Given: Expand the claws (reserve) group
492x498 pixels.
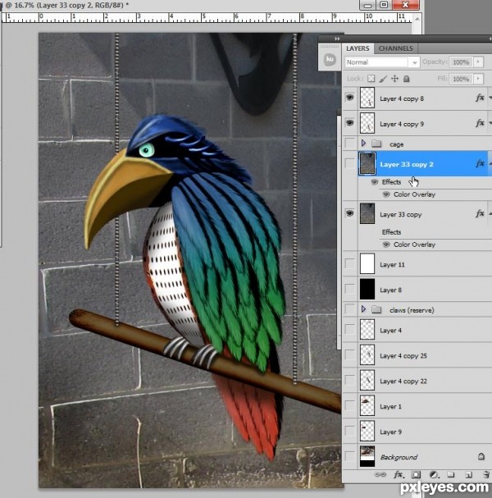Looking at the screenshot, I should point(364,309).
